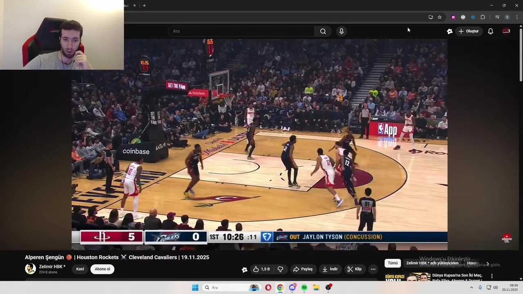
Task: Open File Explorer from taskbar
Action: tap(316, 287)
